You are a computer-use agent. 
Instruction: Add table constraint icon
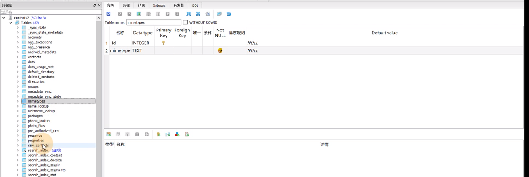(x=108, y=134)
